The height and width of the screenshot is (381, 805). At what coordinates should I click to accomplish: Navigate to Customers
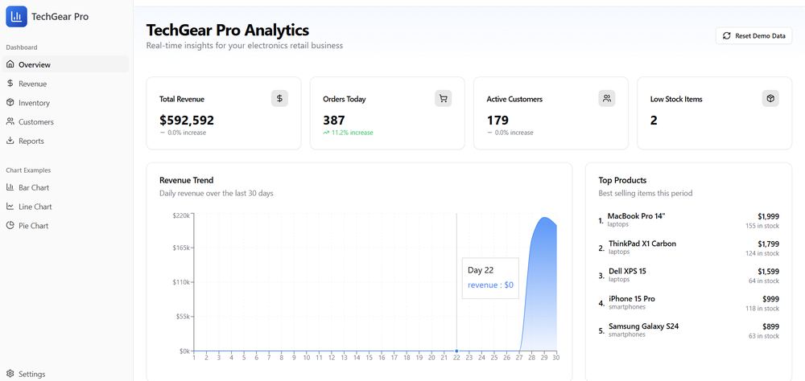pyautogui.click(x=66, y=121)
